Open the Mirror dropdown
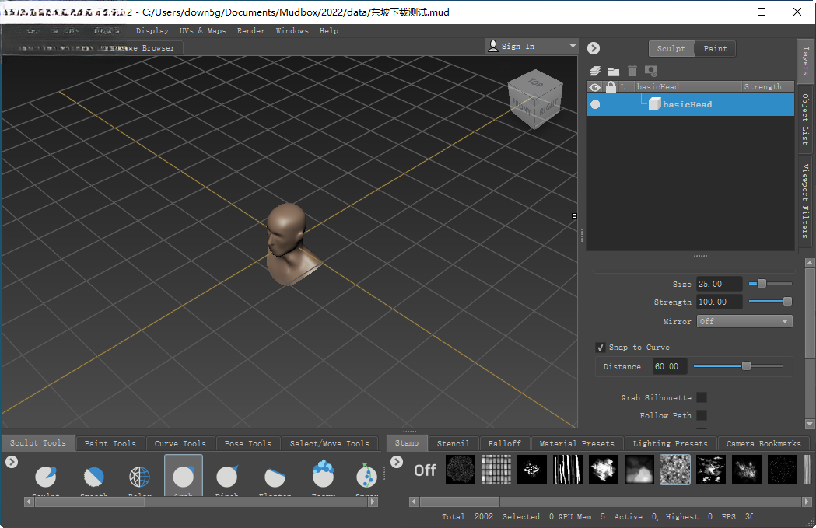This screenshot has height=528, width=816. [x=744, y=321]
